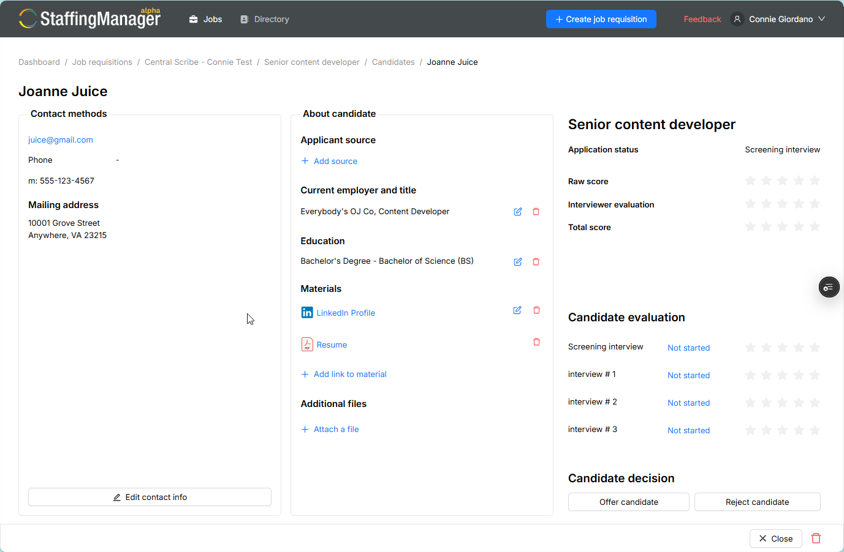This screenshot has width=844, height=552.
Task: Click Attach a file link
Action: [330, 429]
